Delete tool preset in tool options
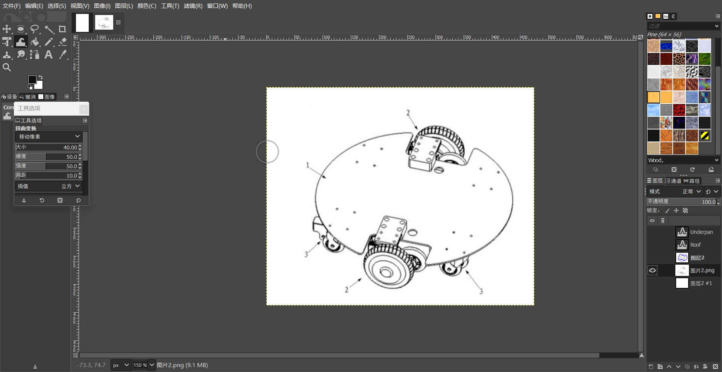Screen dimensions: 722x372 click(60, 200)
